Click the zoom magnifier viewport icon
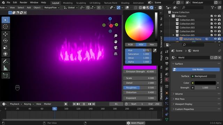 pos(116,36)
